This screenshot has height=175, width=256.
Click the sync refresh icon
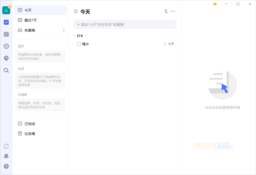pos(6,146)
